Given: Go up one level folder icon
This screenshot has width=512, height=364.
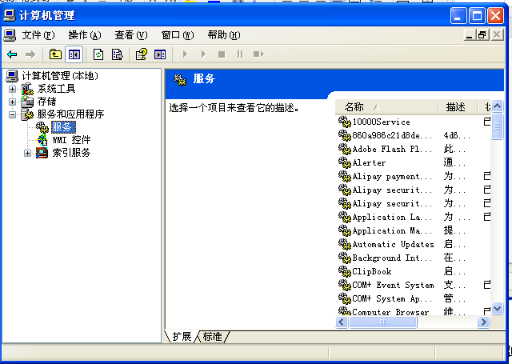Looking at the screenshot, I should tap(55, 54).
